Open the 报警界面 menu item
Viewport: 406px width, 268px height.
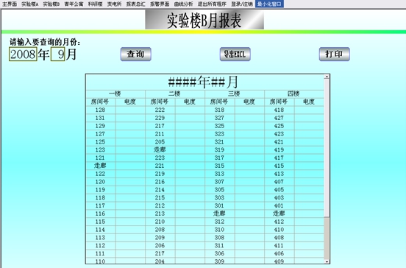[x=160, y=4]
